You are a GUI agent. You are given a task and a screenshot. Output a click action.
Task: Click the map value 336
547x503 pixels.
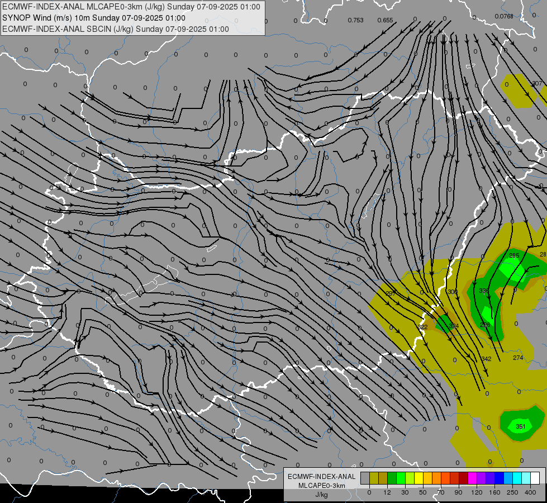pyautogui.click(x=484, y=291)
